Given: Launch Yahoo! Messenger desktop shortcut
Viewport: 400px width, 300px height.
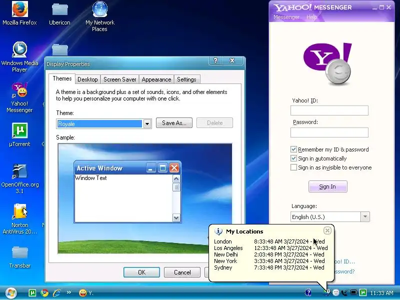Looking at the screenshot, I should [x=19, y=97].
